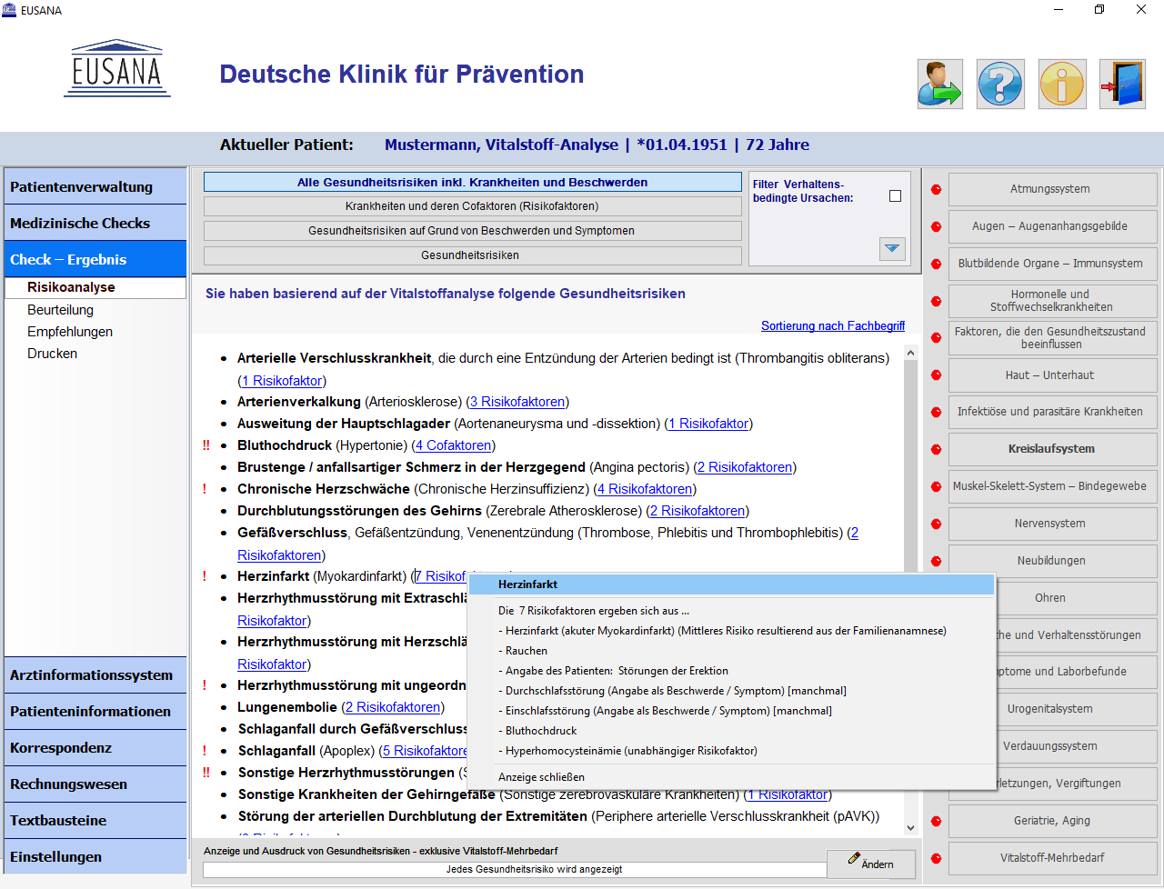Select Drucken in sidebar

coord(53,354)
